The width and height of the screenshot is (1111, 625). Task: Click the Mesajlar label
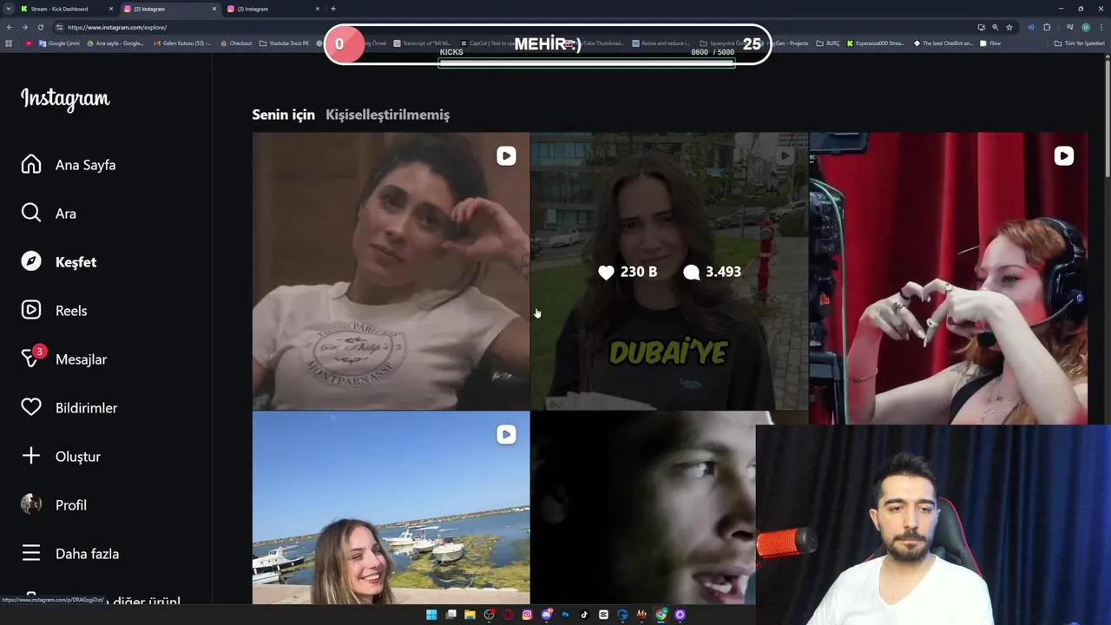[81, 359]
